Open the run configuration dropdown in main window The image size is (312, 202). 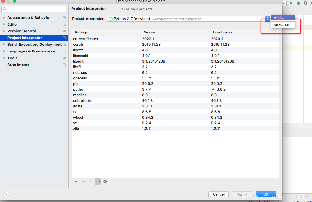click(x=284, y=3)
